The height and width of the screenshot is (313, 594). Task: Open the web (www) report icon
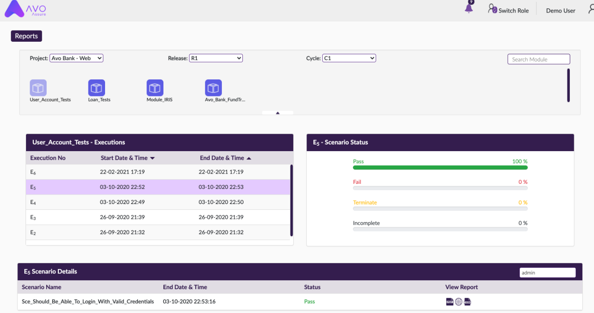click(x=458, y=302)
